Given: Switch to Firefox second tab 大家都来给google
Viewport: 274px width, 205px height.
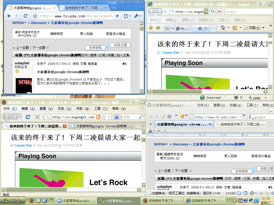Looking at the screenshot, I should pyautogui.click(x=102, y=126).
